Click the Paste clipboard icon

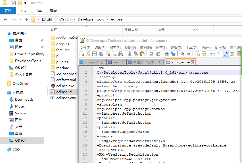pos(143,54)
